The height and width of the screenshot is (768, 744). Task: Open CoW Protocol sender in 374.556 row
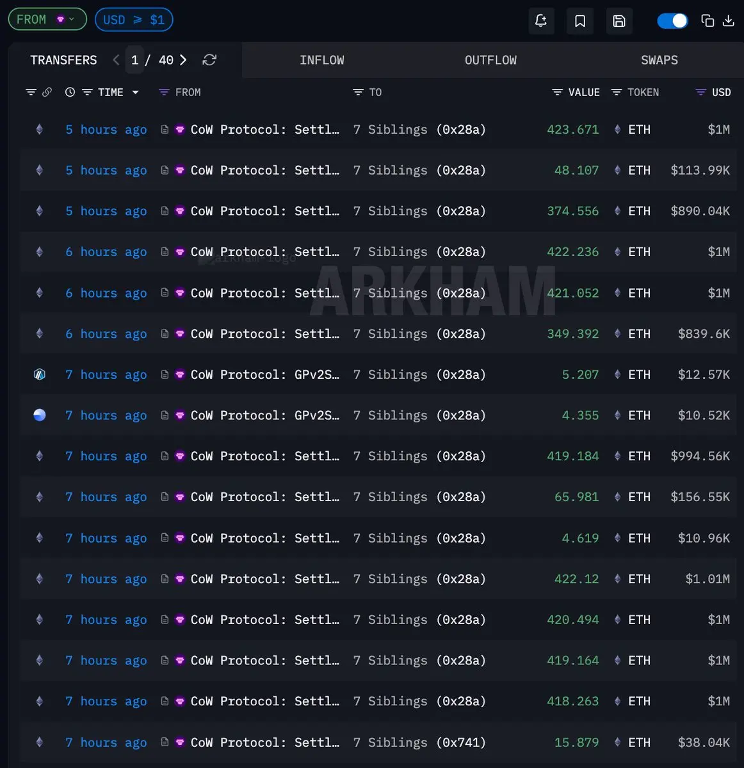coord(265,211)
